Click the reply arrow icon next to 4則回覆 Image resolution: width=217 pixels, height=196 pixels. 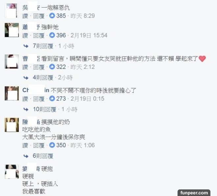pyautogui.click(x=26, y=78)
